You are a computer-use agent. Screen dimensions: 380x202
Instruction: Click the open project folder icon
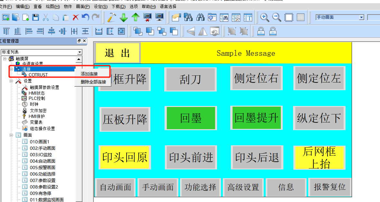click(16, 17)
